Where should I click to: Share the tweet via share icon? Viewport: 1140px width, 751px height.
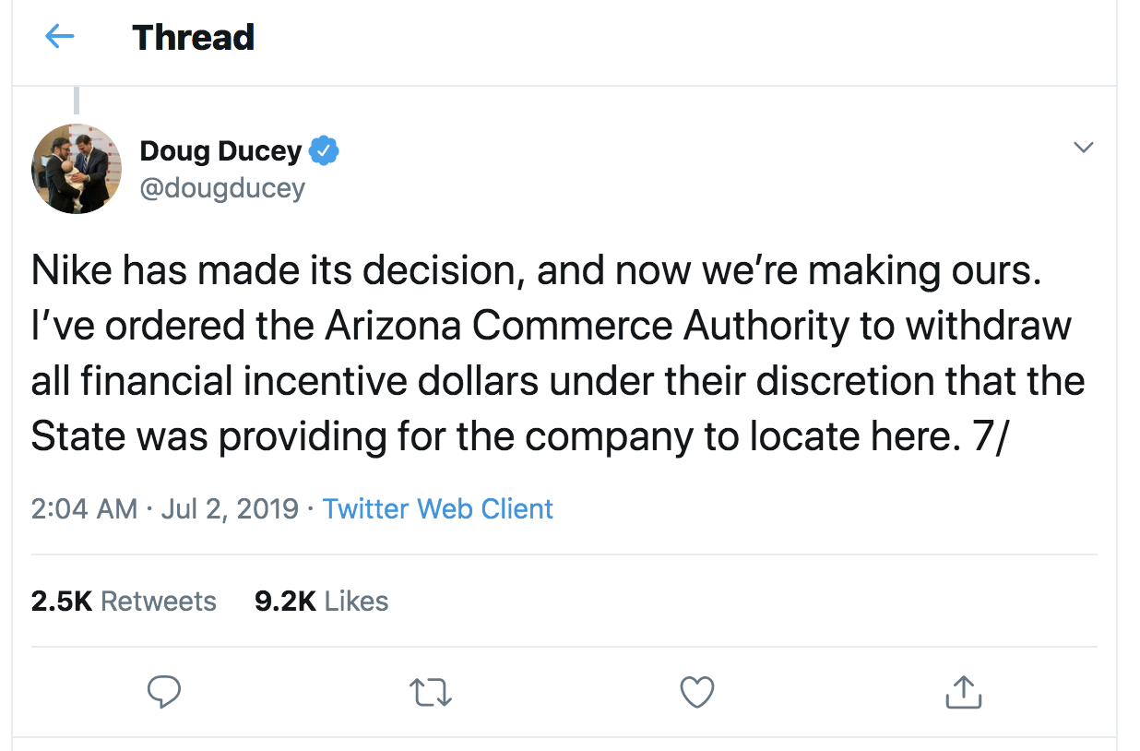[963, 692]
